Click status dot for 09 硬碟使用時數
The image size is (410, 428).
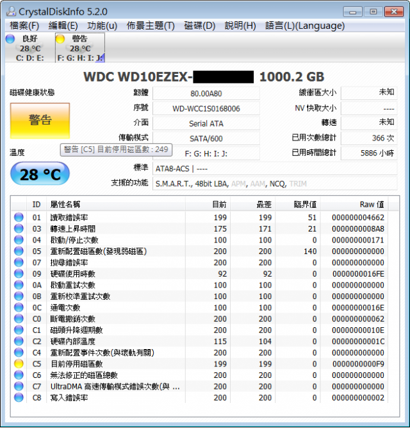[x=19, y=273]
